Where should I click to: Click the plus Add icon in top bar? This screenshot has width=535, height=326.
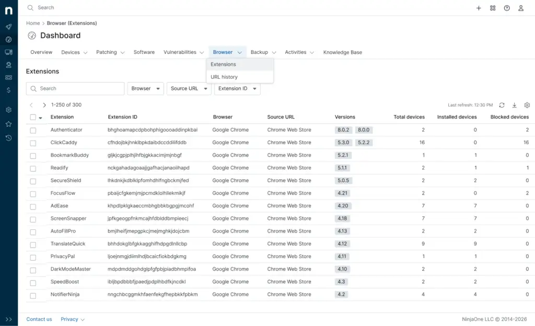point(479,8)
